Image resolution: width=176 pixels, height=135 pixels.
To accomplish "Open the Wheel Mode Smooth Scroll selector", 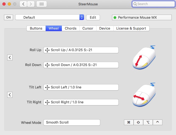I will pyautogui.click(x=72, y=122).
